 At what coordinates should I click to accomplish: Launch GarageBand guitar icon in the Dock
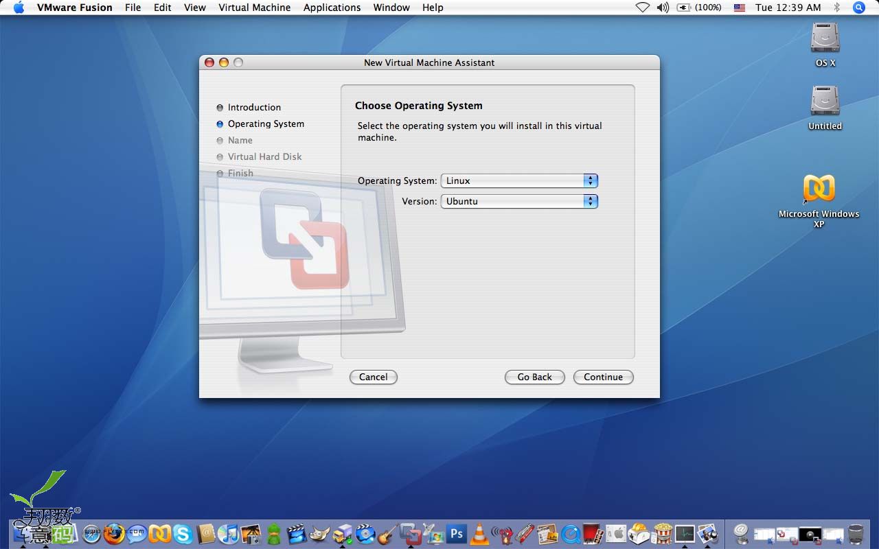(387, 534)
